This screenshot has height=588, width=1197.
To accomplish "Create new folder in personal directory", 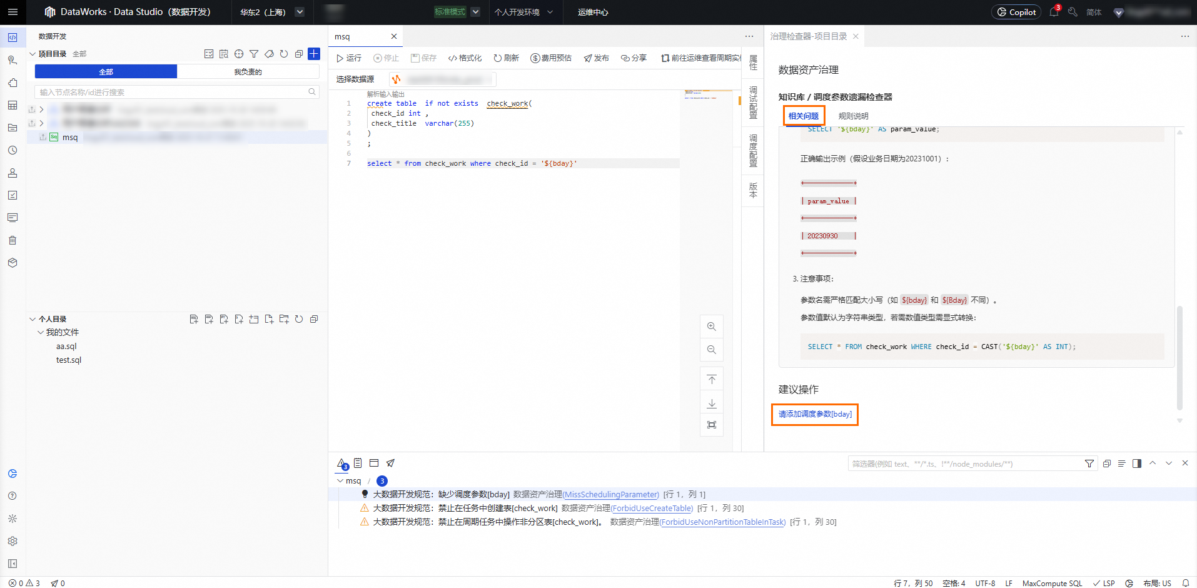I will pyautogui.click(x=284, y=319).
